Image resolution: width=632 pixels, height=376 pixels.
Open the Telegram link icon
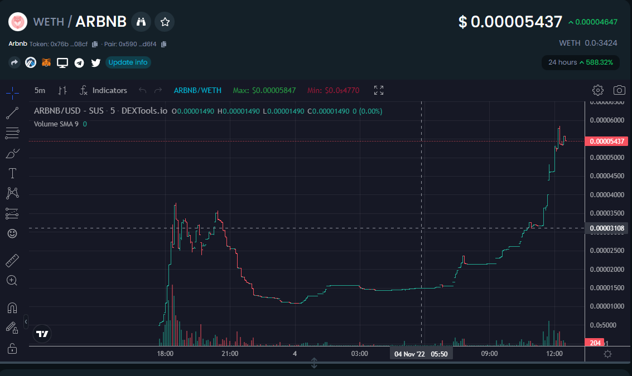coord(79,63)
